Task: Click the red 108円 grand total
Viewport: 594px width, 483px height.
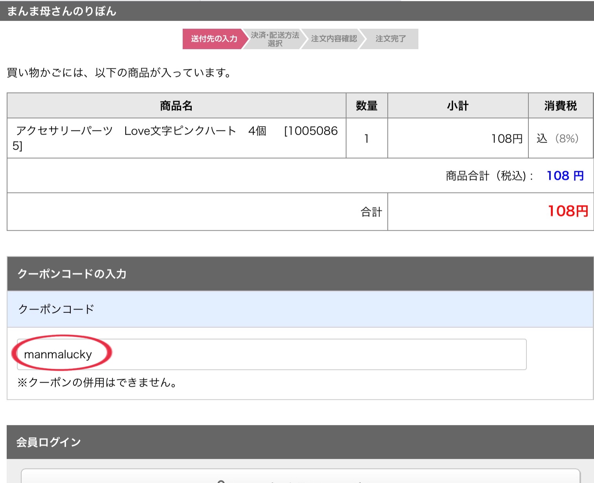Action: click(x=568, y=211)
